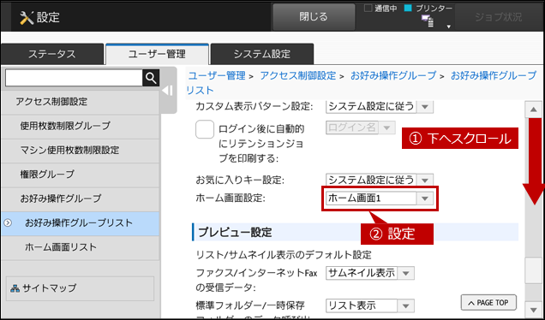The image size is (545, 320).
Task: Select アクセス制御設定 in sidebar
Action: pos(81,102)
